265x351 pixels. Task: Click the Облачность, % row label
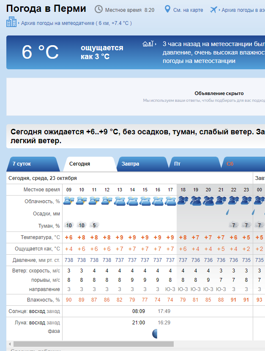coord(42,201)
